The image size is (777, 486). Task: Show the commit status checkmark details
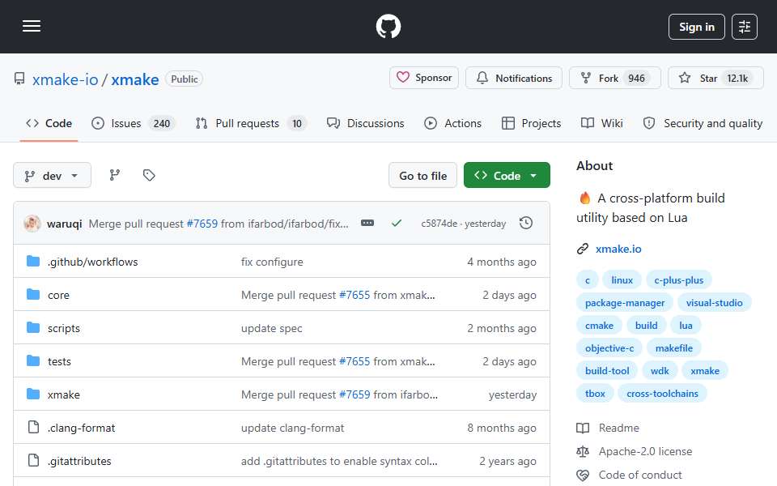397,224
